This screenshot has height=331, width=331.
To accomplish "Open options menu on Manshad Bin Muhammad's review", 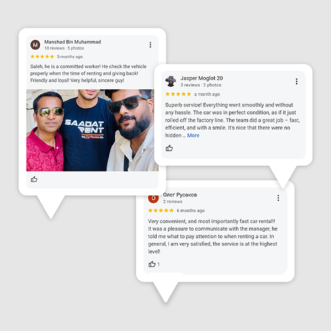I will click(x=150, y=45).
